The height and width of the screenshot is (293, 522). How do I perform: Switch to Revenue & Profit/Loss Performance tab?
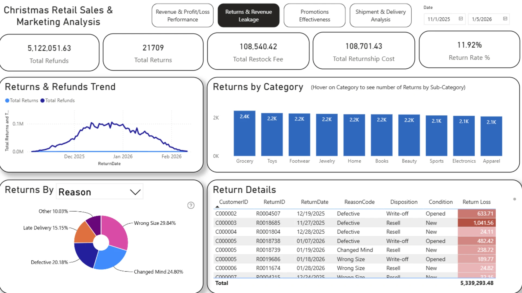click(x=182, y=15)
